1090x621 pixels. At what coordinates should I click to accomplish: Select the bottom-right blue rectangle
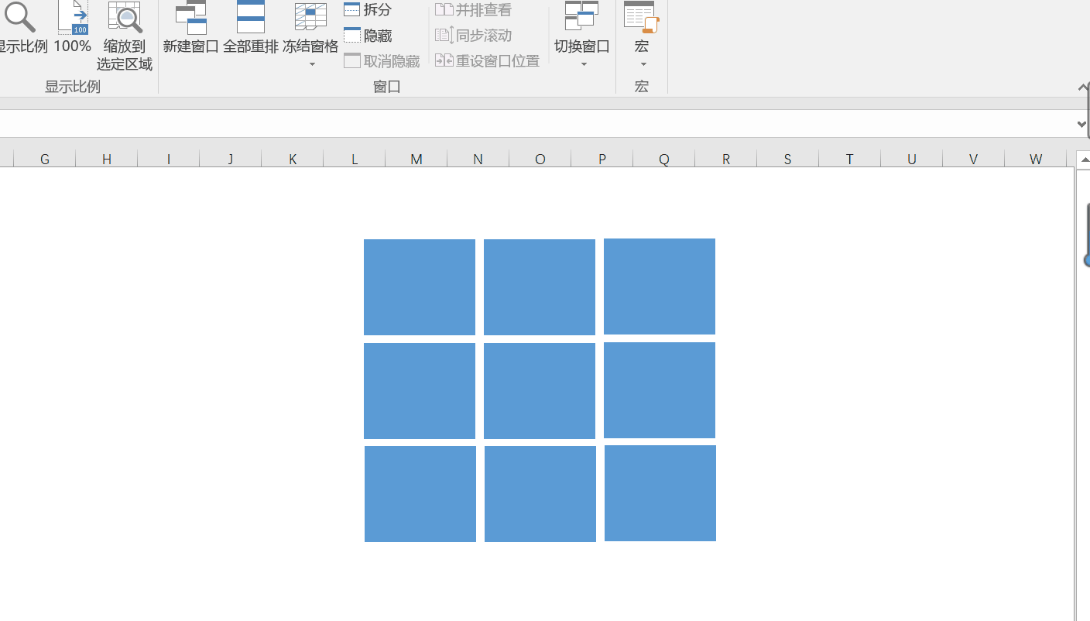660,493
